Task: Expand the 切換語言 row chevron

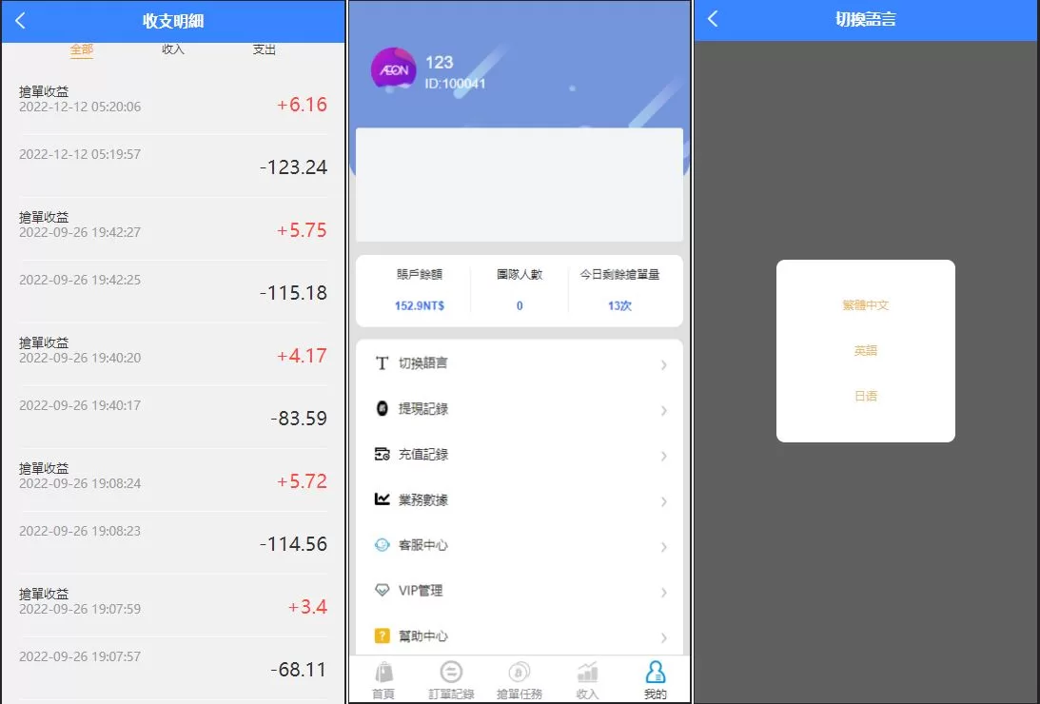Action: click(x=664, y=364)
